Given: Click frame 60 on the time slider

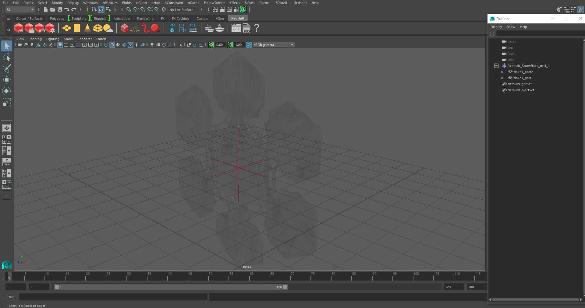Looking at the screenshot, I should (251, 276).
